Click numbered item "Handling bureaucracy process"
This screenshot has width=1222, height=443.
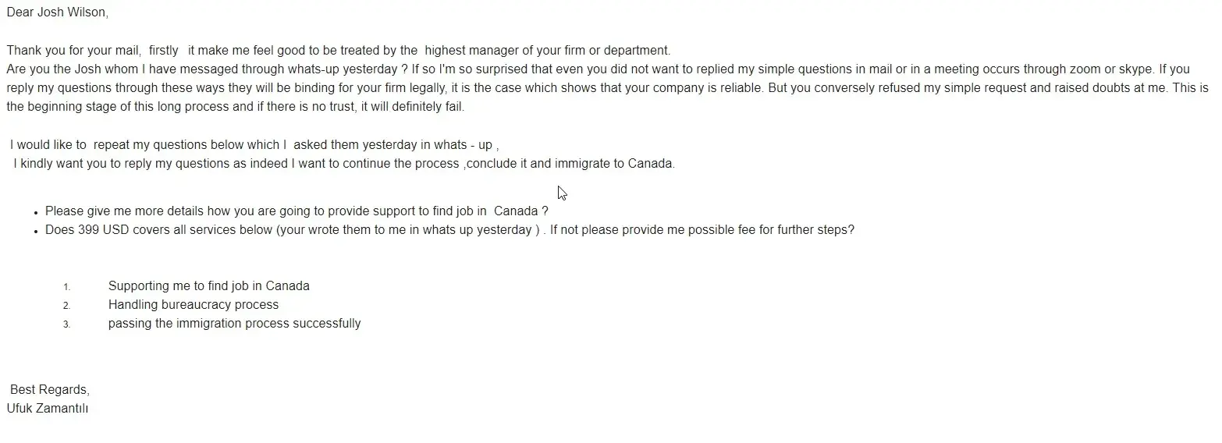pos(193,305)
